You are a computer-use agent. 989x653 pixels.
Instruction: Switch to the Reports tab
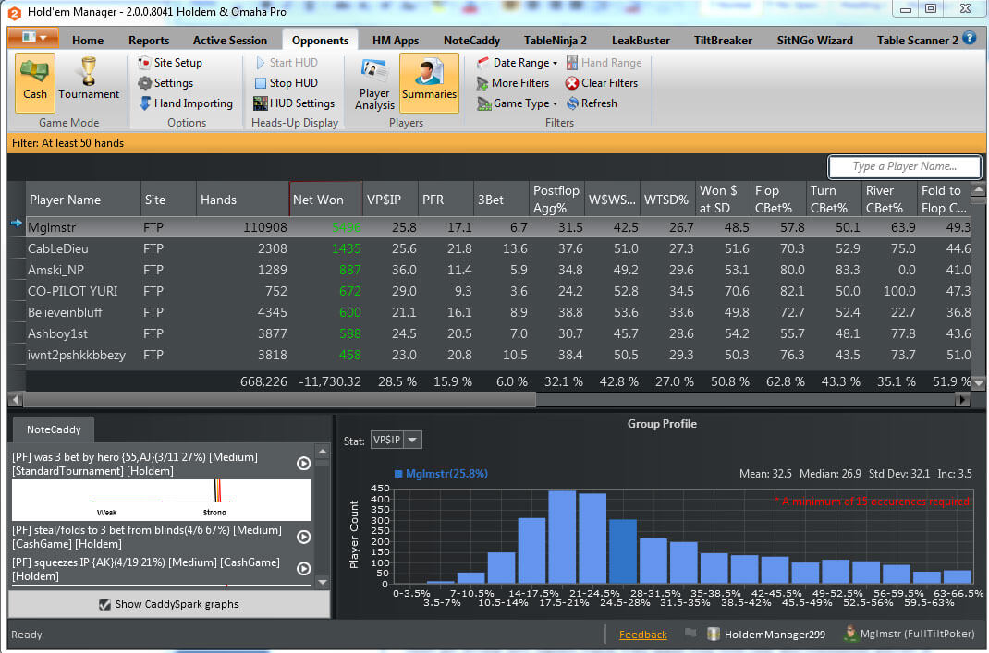(x=149, y=41)
